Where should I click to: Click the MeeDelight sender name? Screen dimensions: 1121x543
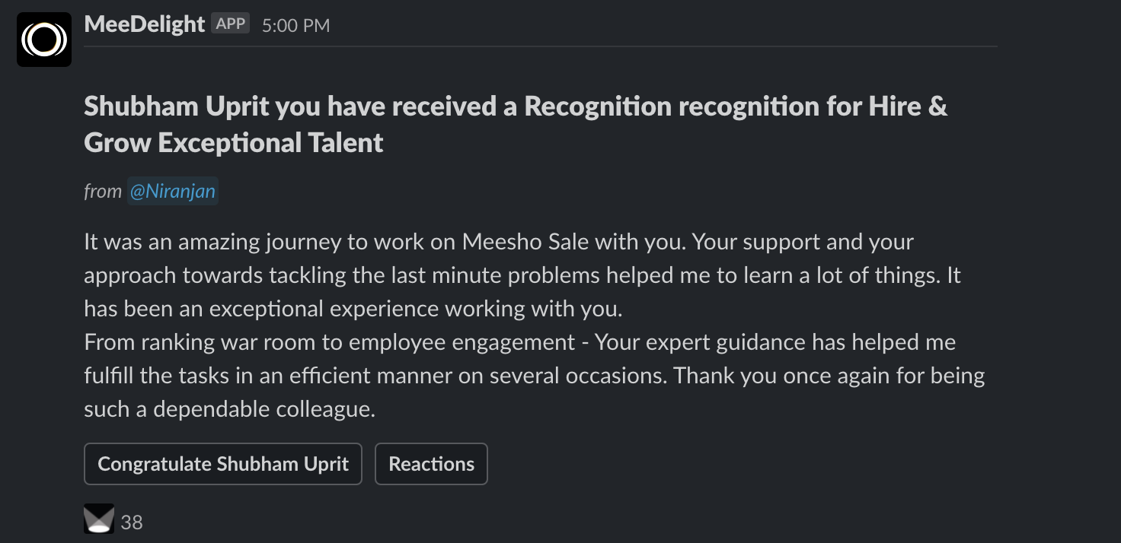(145, 24)
